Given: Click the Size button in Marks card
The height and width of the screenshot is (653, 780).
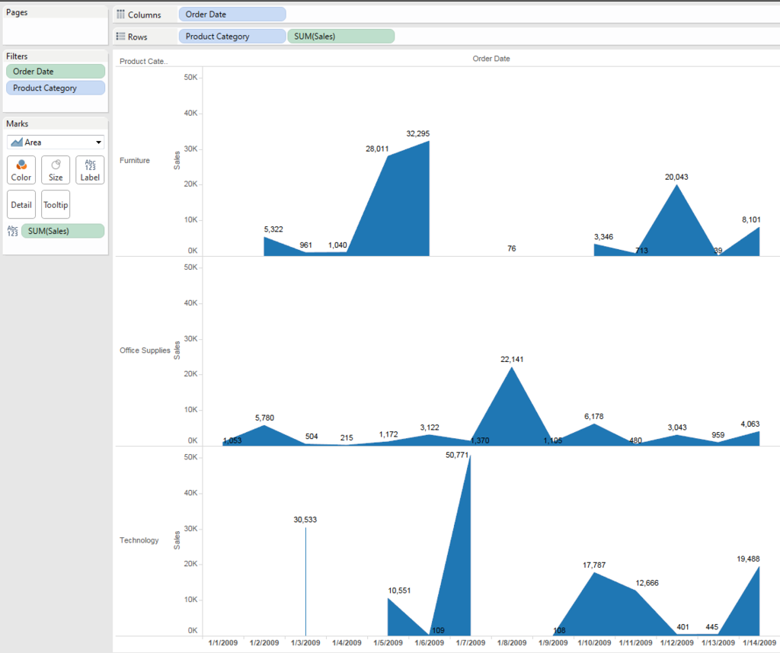Looking at the screenshot, I should click(56, 170).
